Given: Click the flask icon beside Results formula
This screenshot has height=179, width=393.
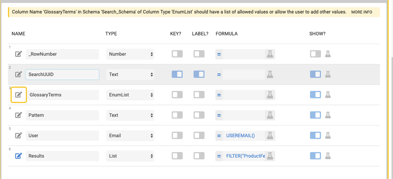Looking at the screenshot, I should (270, 156).
